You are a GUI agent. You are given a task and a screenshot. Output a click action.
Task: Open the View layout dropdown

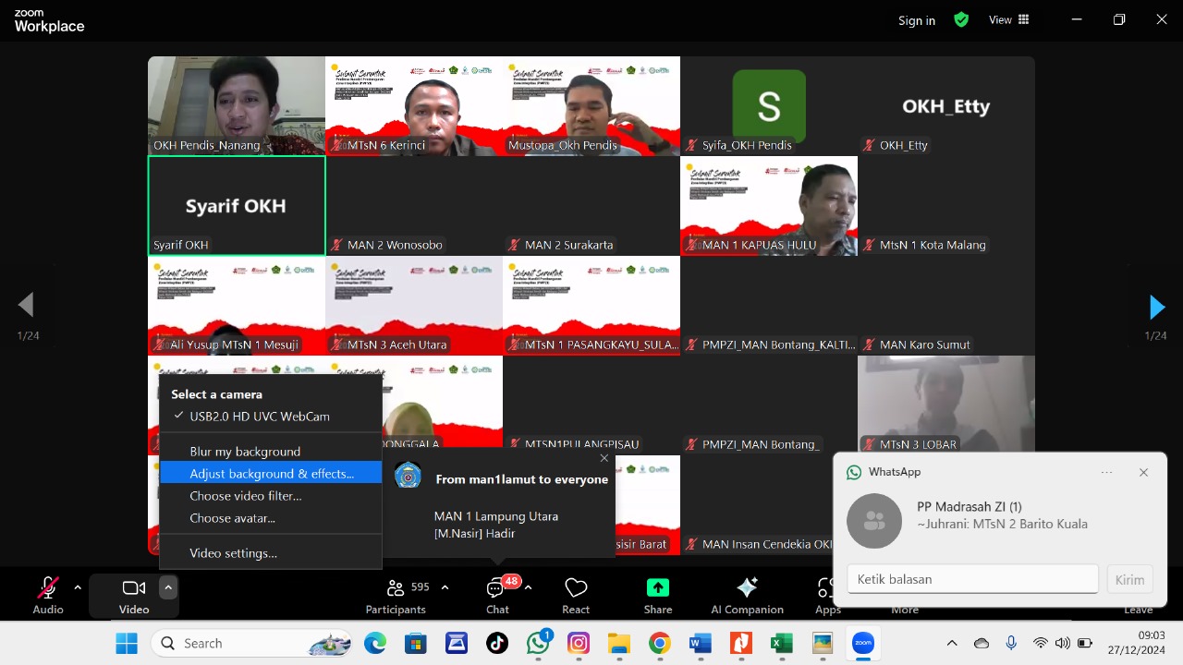[x=1009, y=19]
